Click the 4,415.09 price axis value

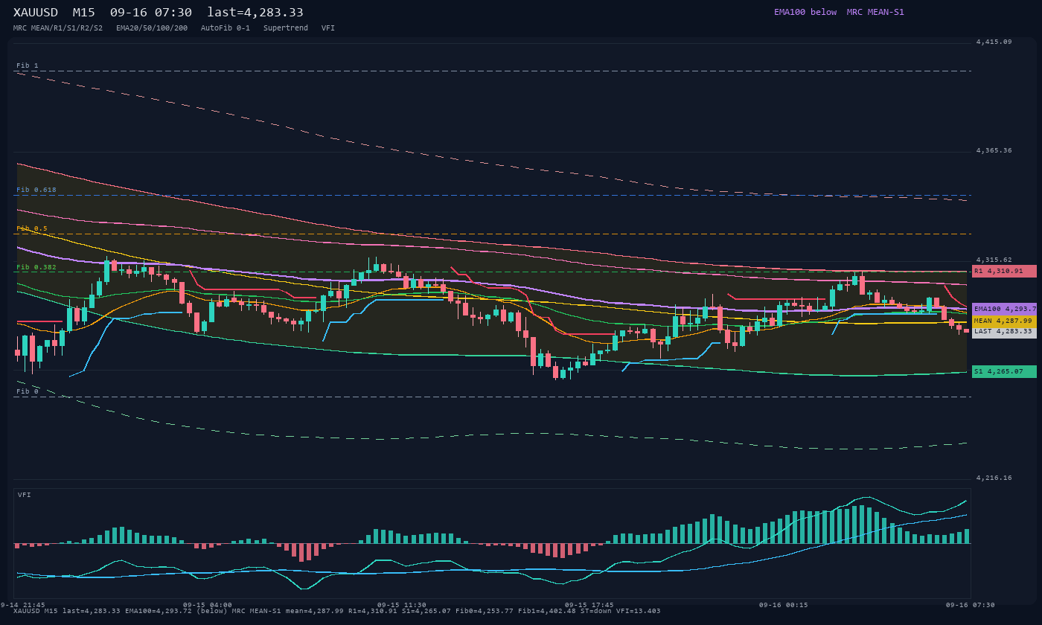[994, 42]
